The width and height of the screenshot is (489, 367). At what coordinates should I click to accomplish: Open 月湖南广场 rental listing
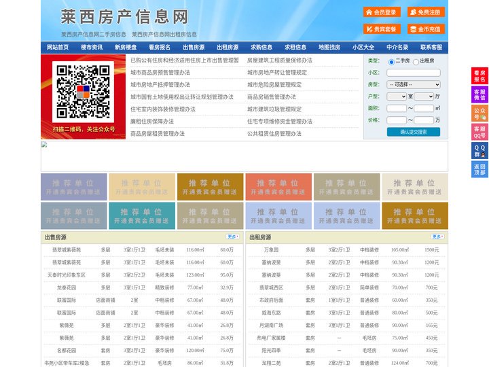(271, 325)
